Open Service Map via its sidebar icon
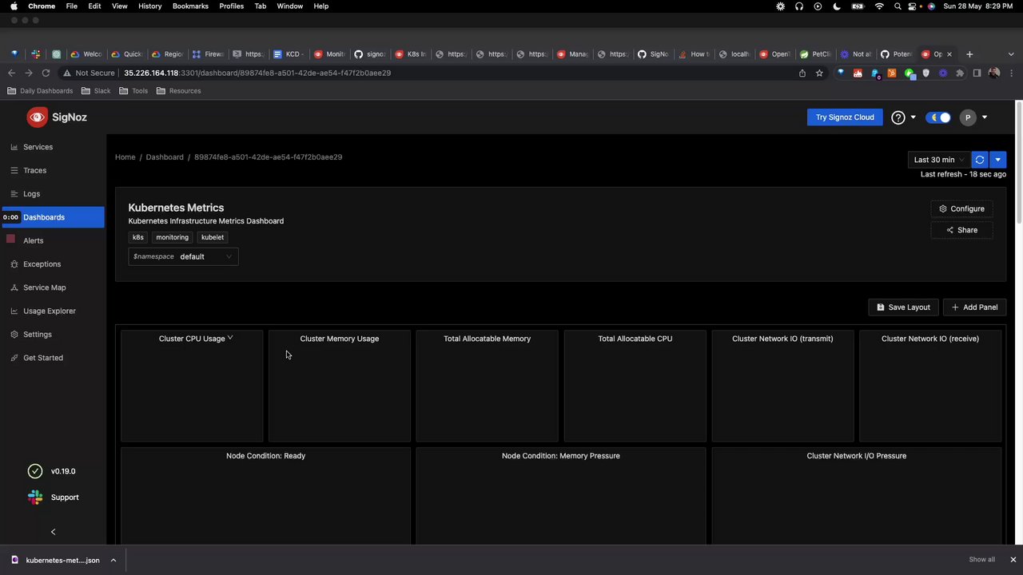Viewport: 1023px width, 575px height. [x=14, y=287]
